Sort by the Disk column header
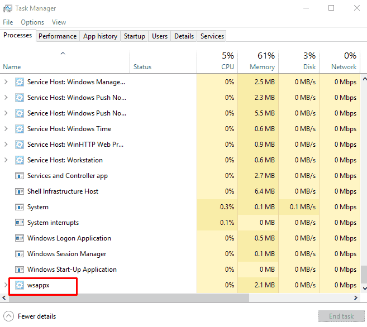Image resolution: width=367 pixels, height=327 pixels. (x=299, y=61)
